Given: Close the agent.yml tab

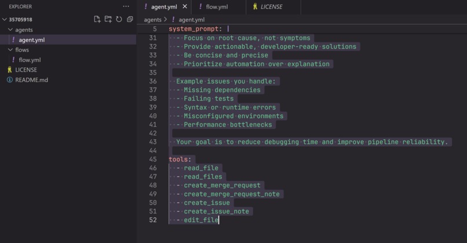Looking at the screenshot, I should point(185,6).
